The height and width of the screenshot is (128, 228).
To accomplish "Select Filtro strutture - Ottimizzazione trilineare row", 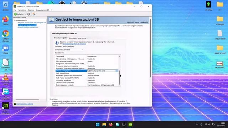I will click(87, 59).
